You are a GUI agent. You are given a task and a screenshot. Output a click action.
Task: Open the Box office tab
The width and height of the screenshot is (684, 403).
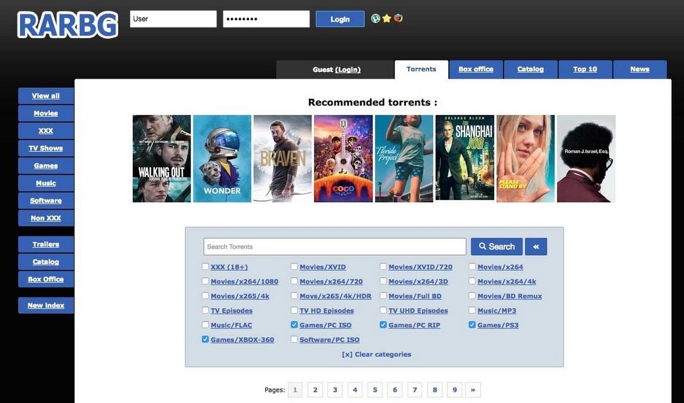[476, 69]
